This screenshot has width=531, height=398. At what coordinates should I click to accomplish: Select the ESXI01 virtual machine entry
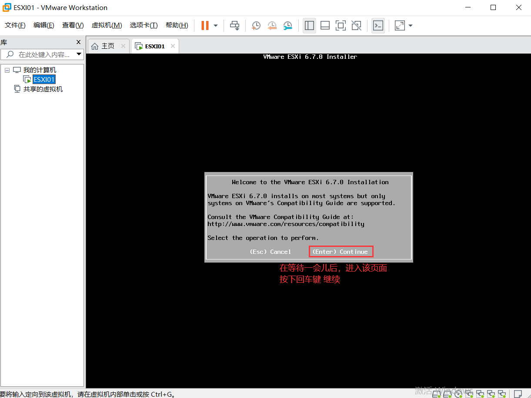pyautogui.click(x=44, y=80)
